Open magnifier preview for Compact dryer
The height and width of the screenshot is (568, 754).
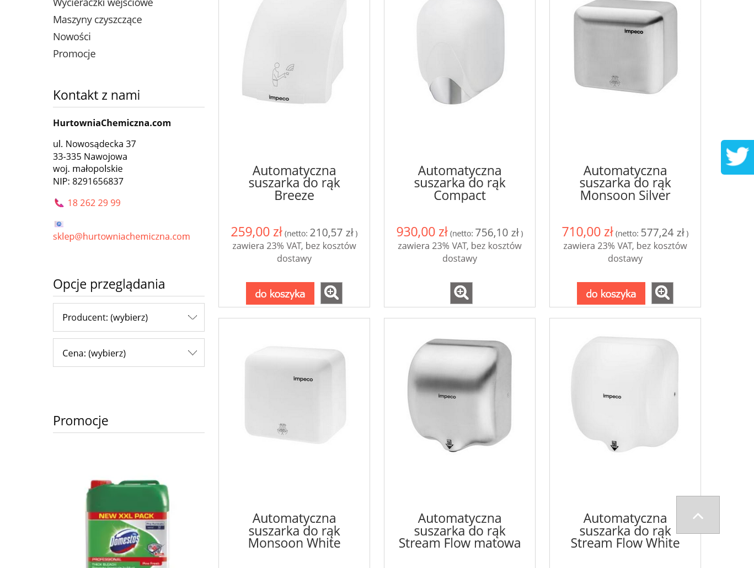tap(461, 293)
